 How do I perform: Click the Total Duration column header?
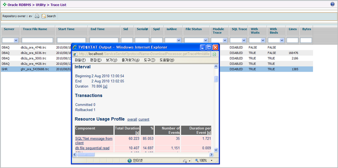127,130
